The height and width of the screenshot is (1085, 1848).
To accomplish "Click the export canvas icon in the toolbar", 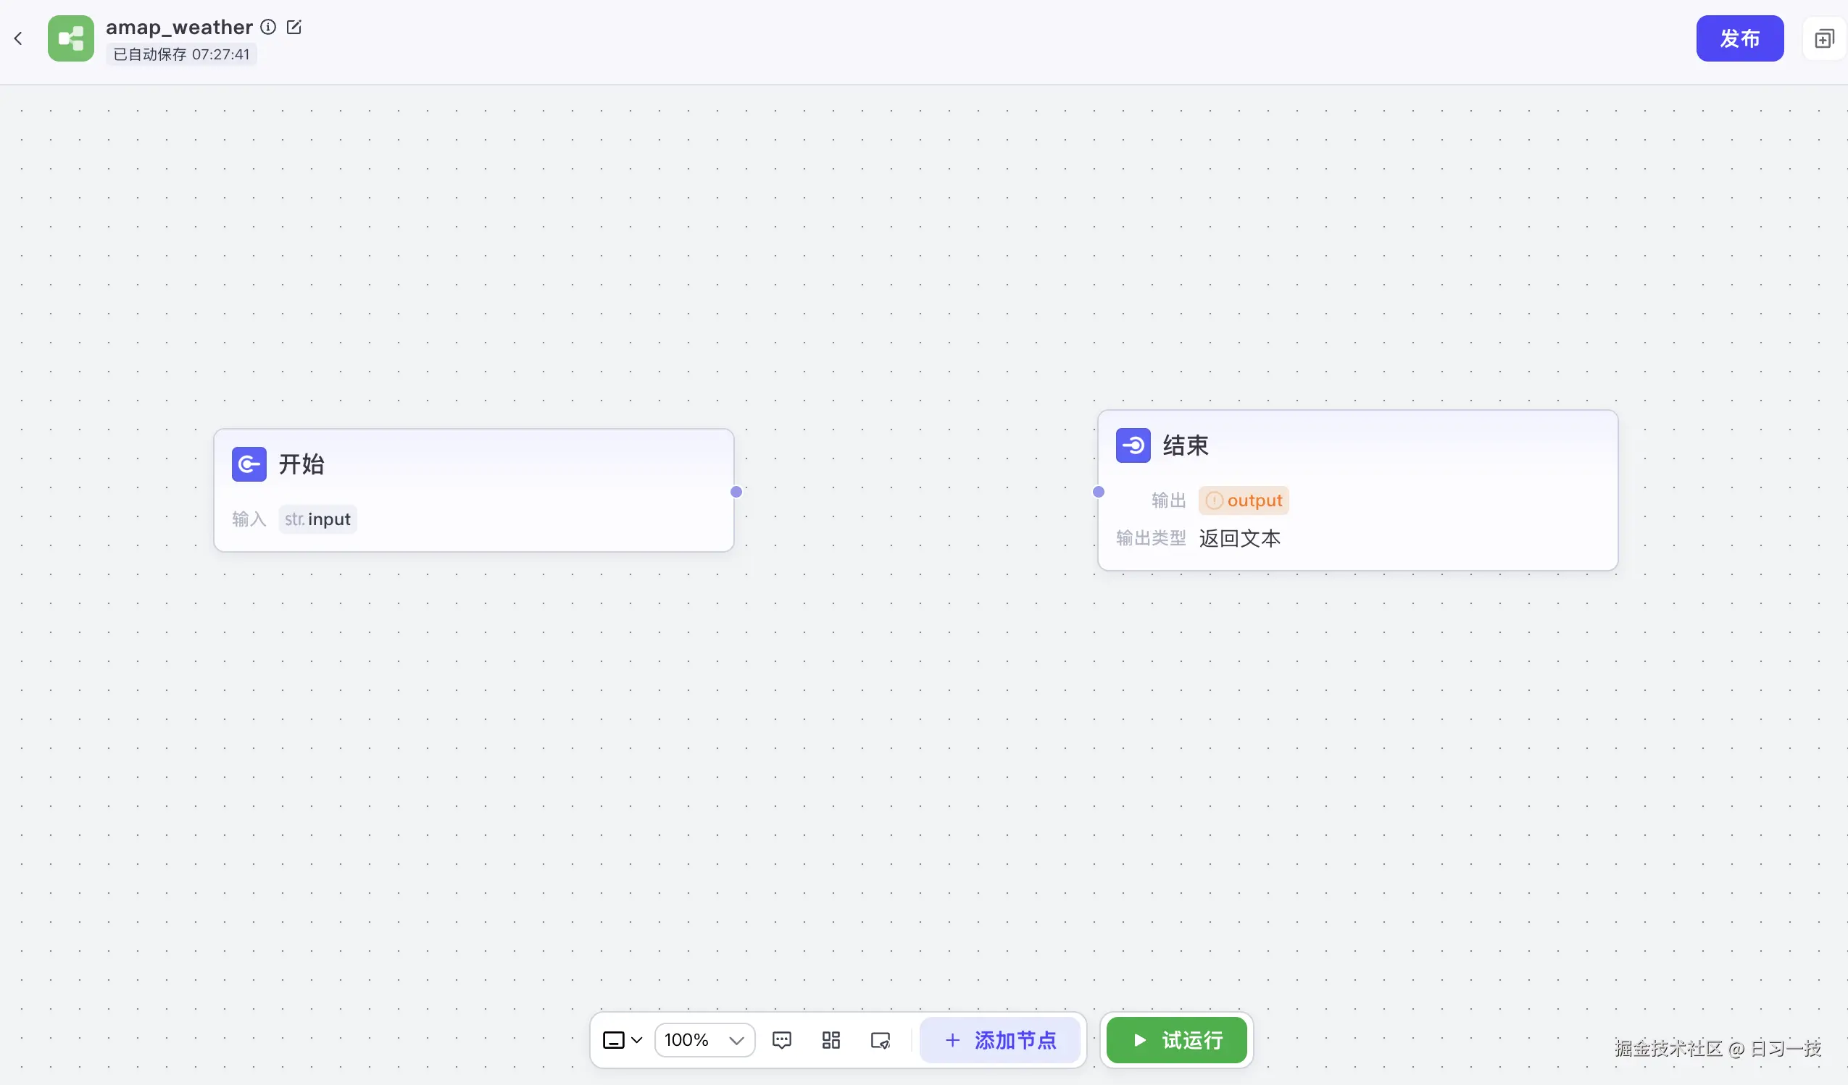I will pyautogui.click(x=880, y=1039).
